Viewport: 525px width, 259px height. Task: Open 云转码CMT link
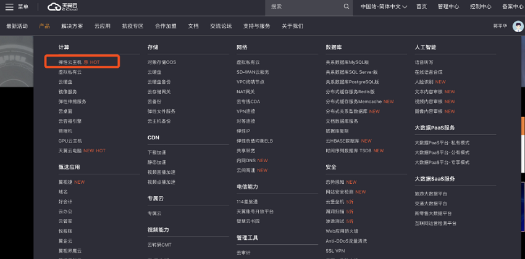(x=159, y=245)
